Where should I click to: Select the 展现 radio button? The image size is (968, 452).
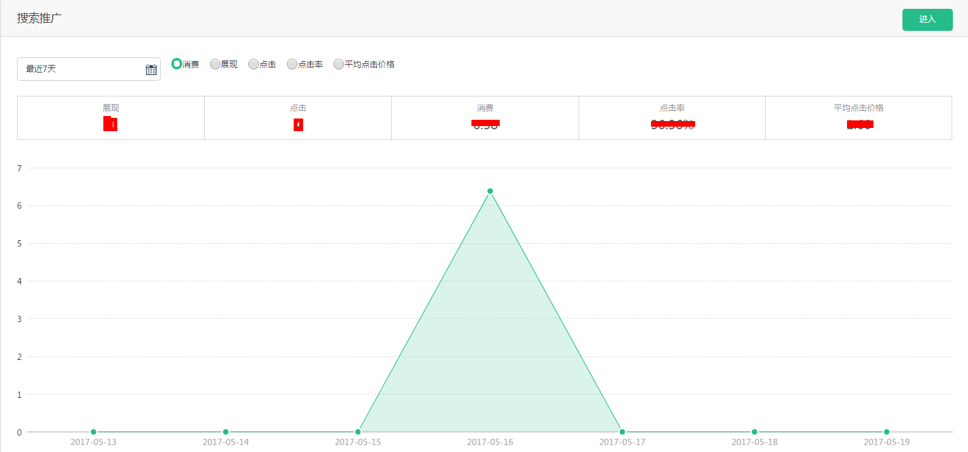(215, 64)
